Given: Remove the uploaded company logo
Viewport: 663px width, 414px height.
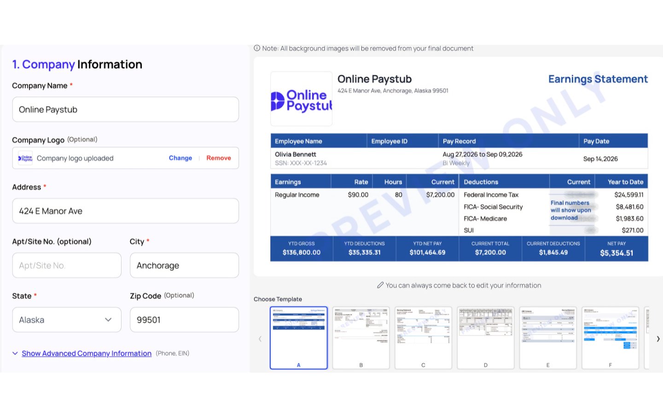Looking at the screenshot, I should tap(219, 158).
